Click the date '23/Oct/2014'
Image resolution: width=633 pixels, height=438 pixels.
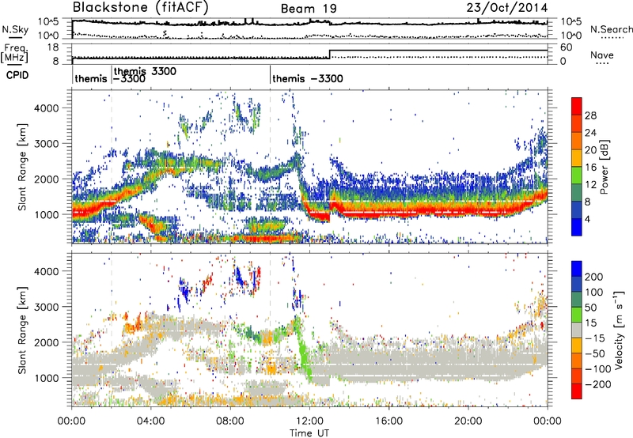507,8
